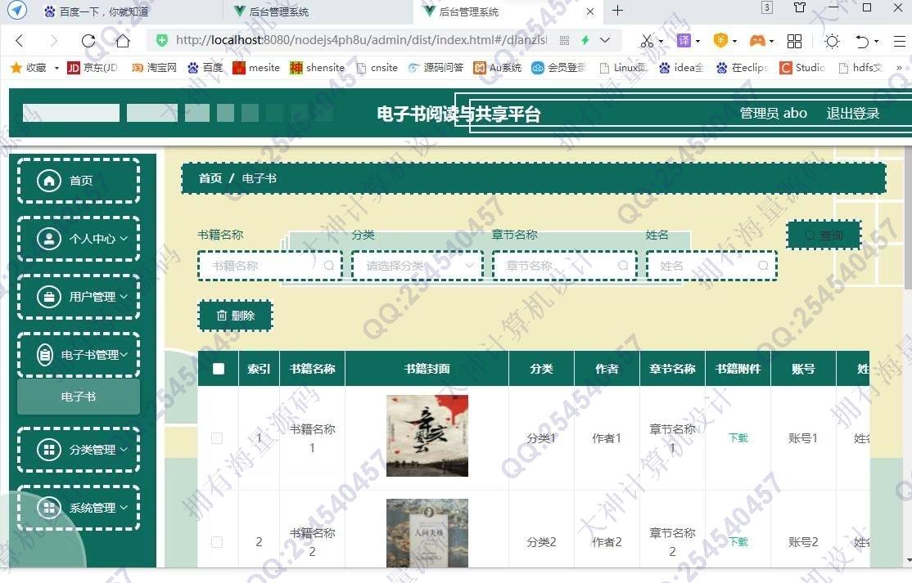
Task: Collapse 电子书管理 sidebar menu
Action: pyautogui.click(x=79, y=355)
